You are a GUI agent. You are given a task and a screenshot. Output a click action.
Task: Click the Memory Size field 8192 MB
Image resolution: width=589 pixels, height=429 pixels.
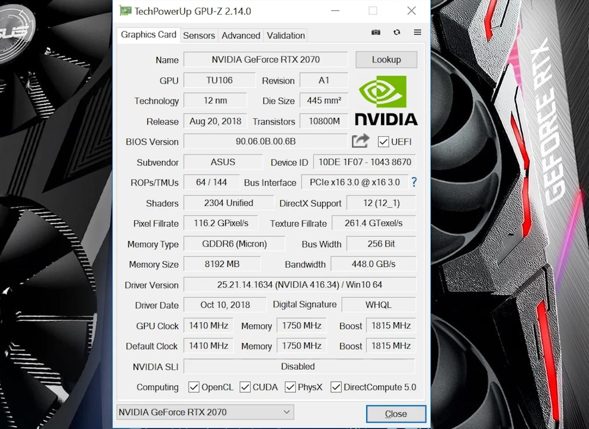[222, 264]
